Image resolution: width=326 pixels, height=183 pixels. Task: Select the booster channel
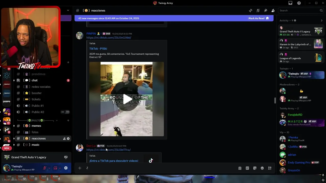pos(42,93)
